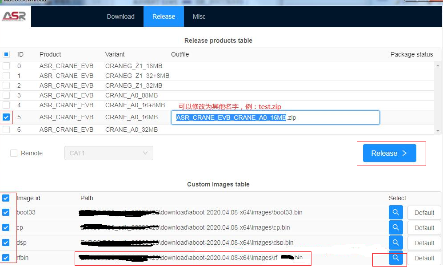
Task: Open the CAT1 dropdown
Action: point(109,153)
